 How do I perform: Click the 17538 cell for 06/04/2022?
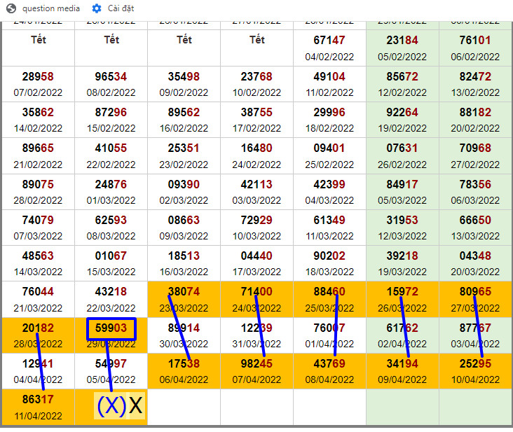(184, 371)
